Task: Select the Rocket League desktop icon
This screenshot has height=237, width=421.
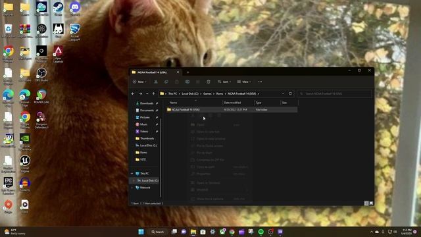Action: point(75,32)
